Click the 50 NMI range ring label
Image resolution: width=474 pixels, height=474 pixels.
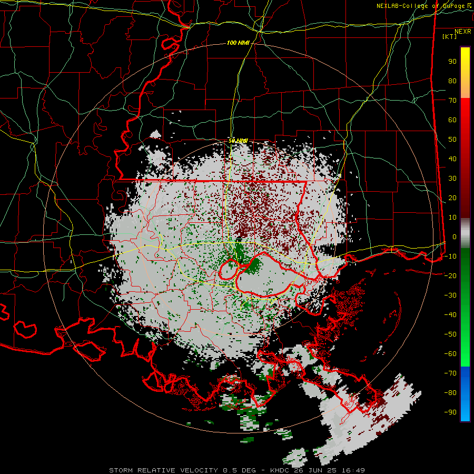pos(238,141)
